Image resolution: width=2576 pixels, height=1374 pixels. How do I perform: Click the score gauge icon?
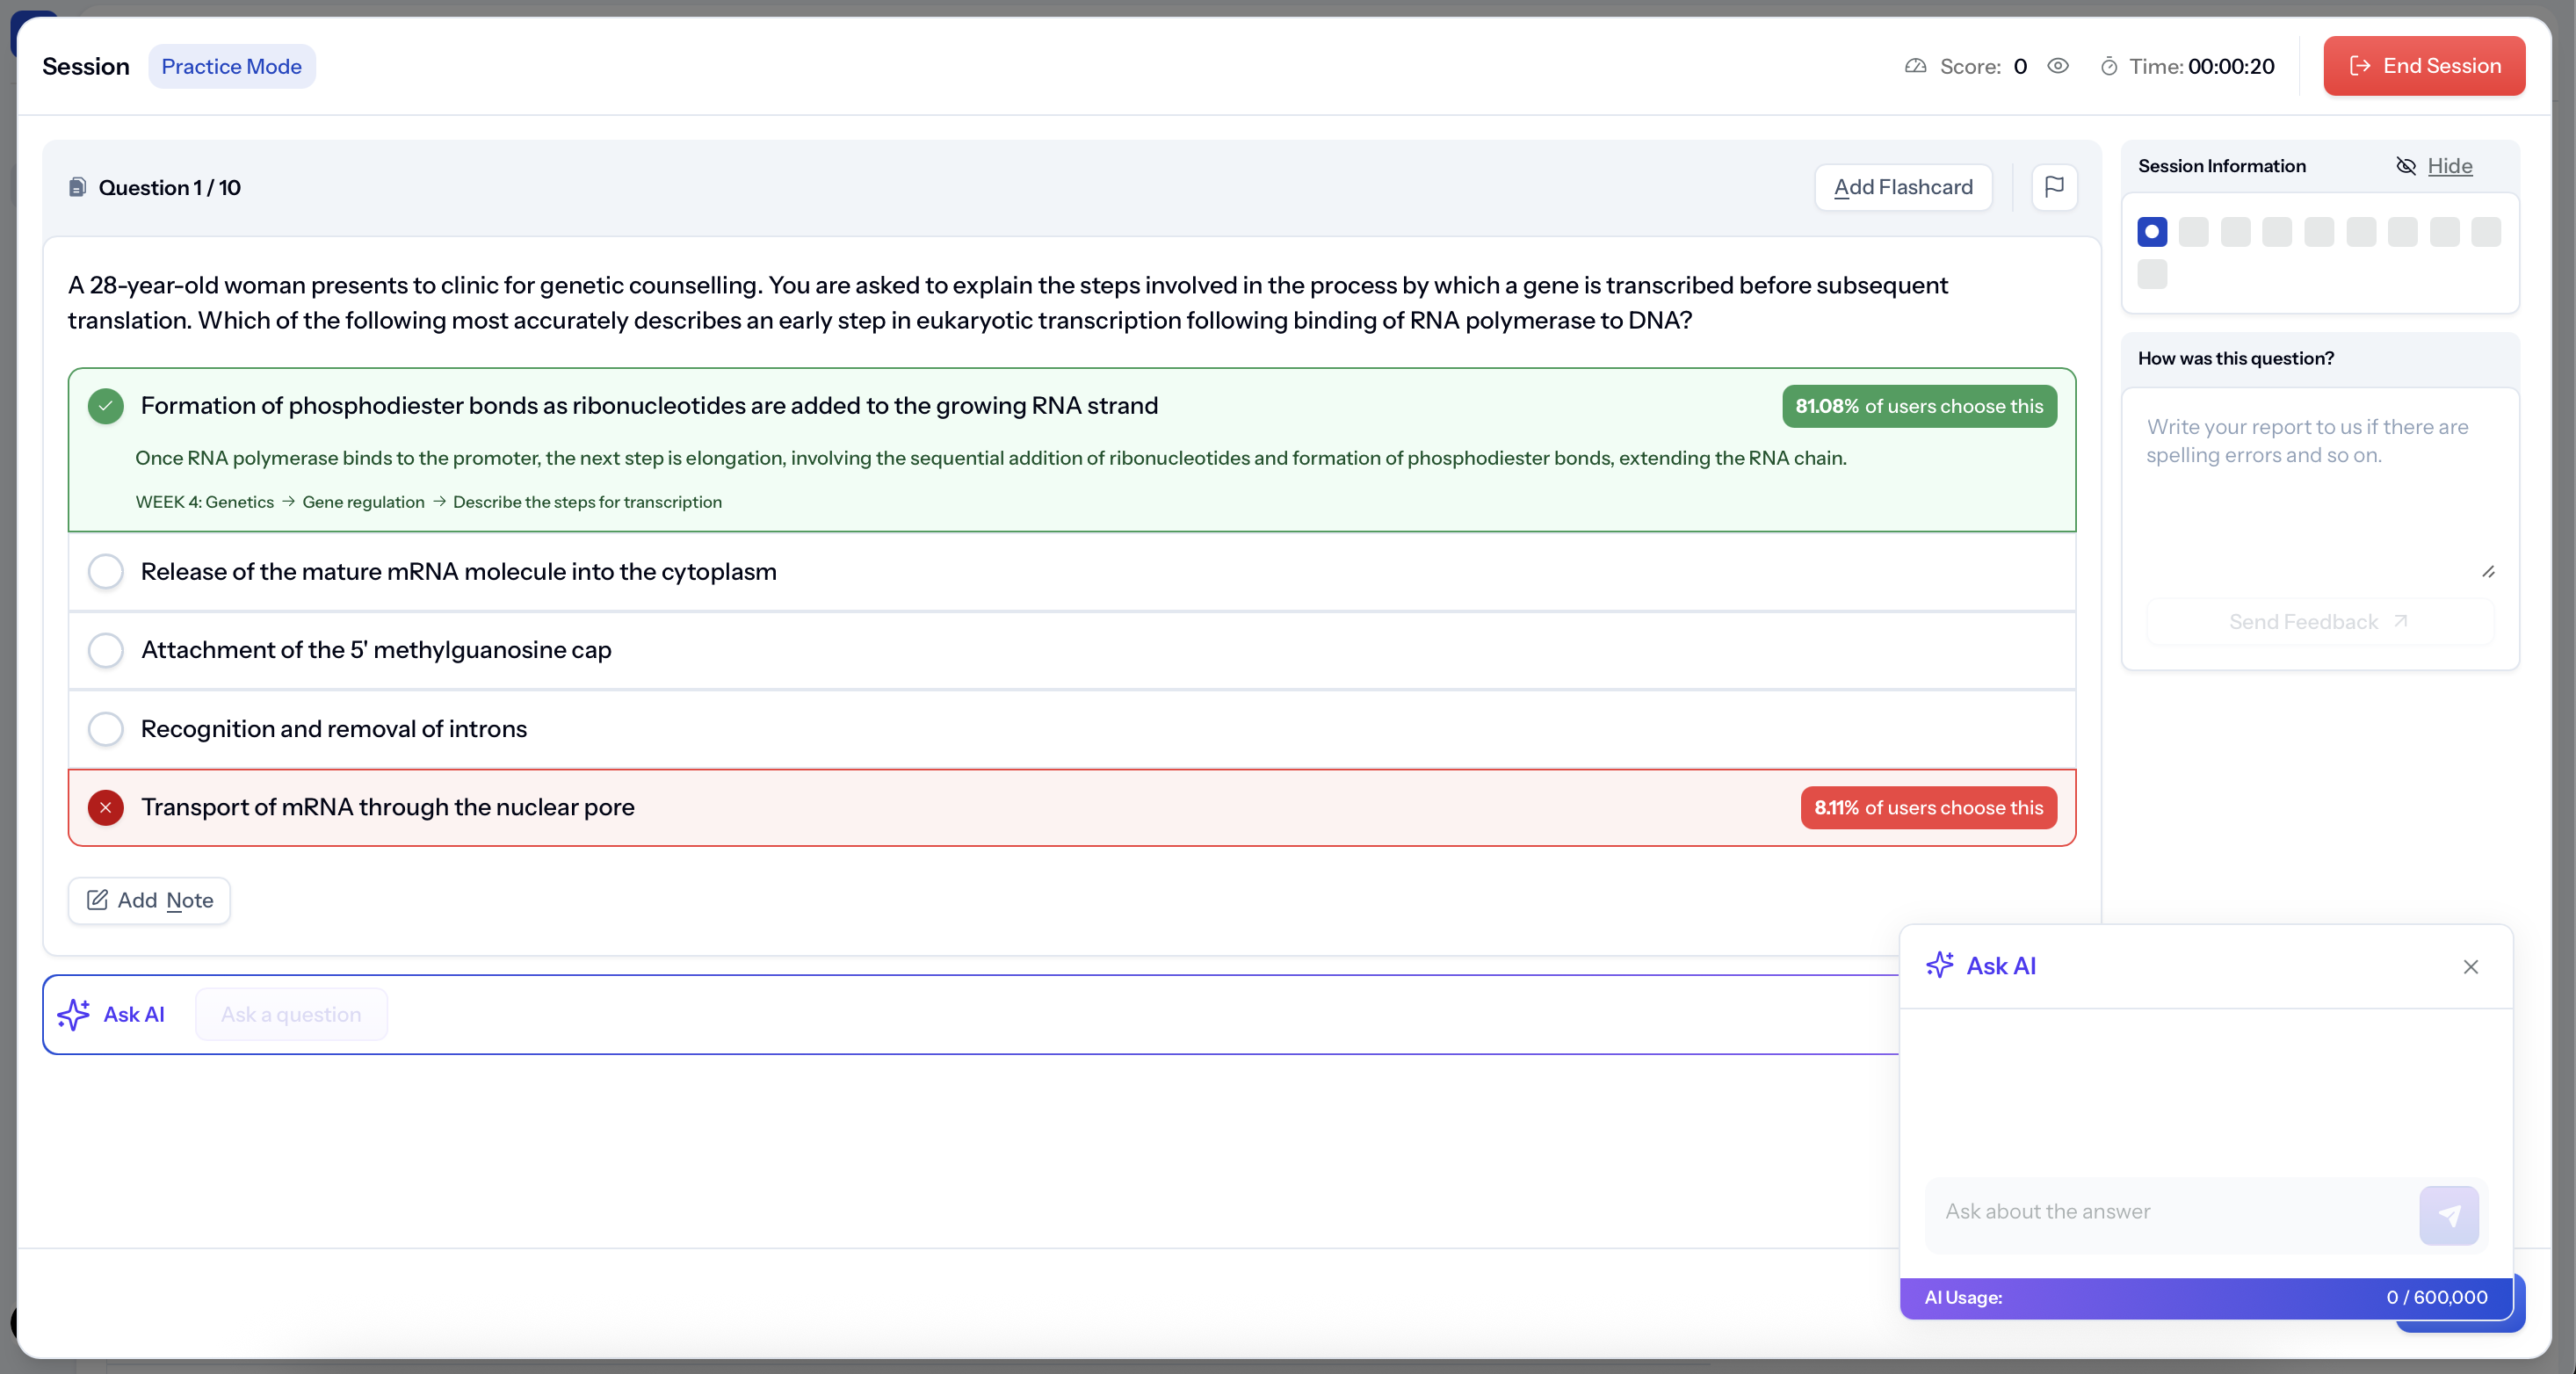(x=1915, y=66)
